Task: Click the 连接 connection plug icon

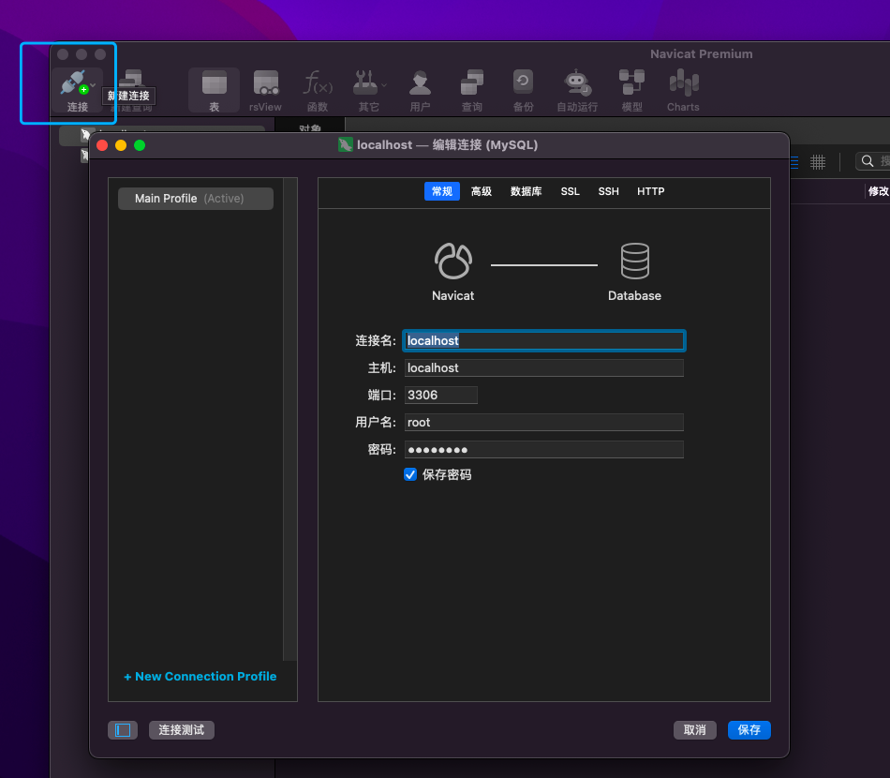Action: pyautogui.click(x=74, y=82)
